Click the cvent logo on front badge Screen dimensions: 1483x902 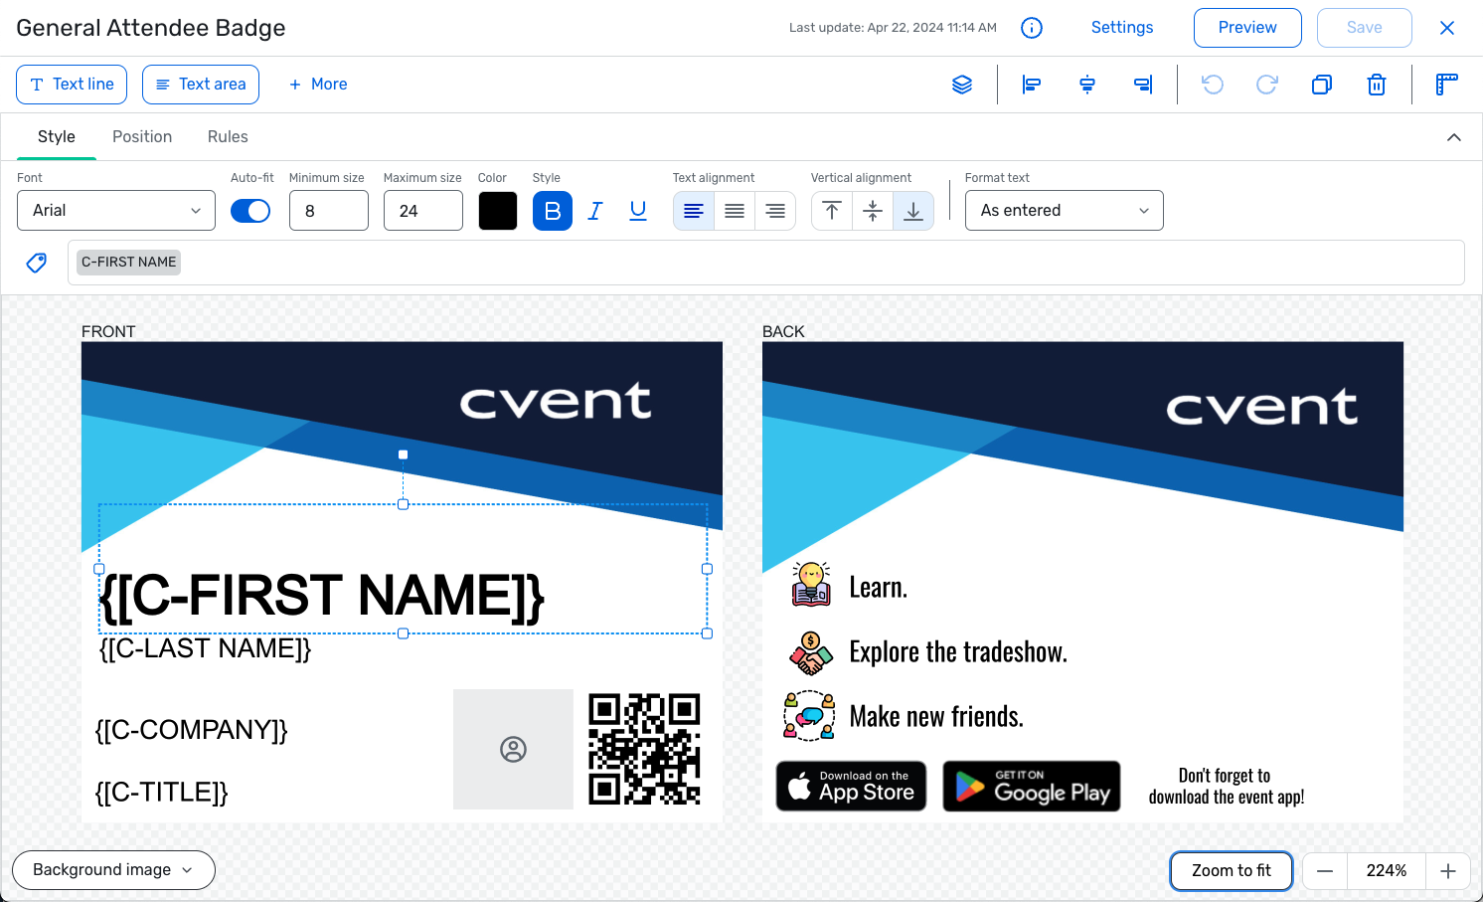pos(556,402)
